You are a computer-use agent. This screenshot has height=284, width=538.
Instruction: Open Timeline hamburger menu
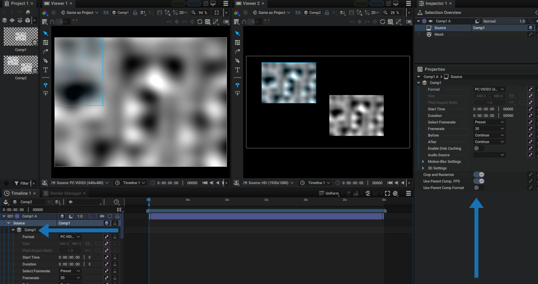point(409,193)
